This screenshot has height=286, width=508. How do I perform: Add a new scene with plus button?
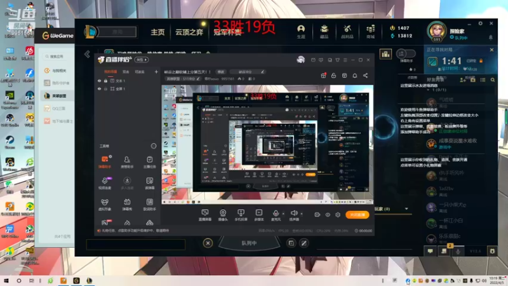point(156,72)
